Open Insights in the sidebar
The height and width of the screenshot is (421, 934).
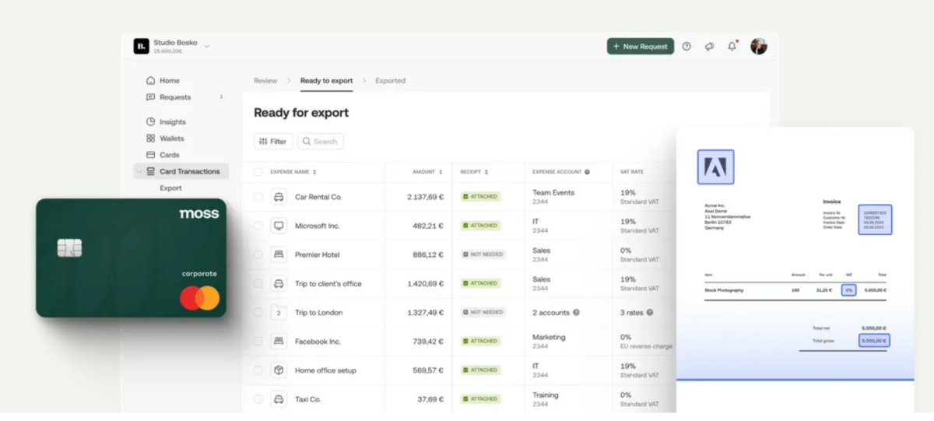[x=173, y=122]
